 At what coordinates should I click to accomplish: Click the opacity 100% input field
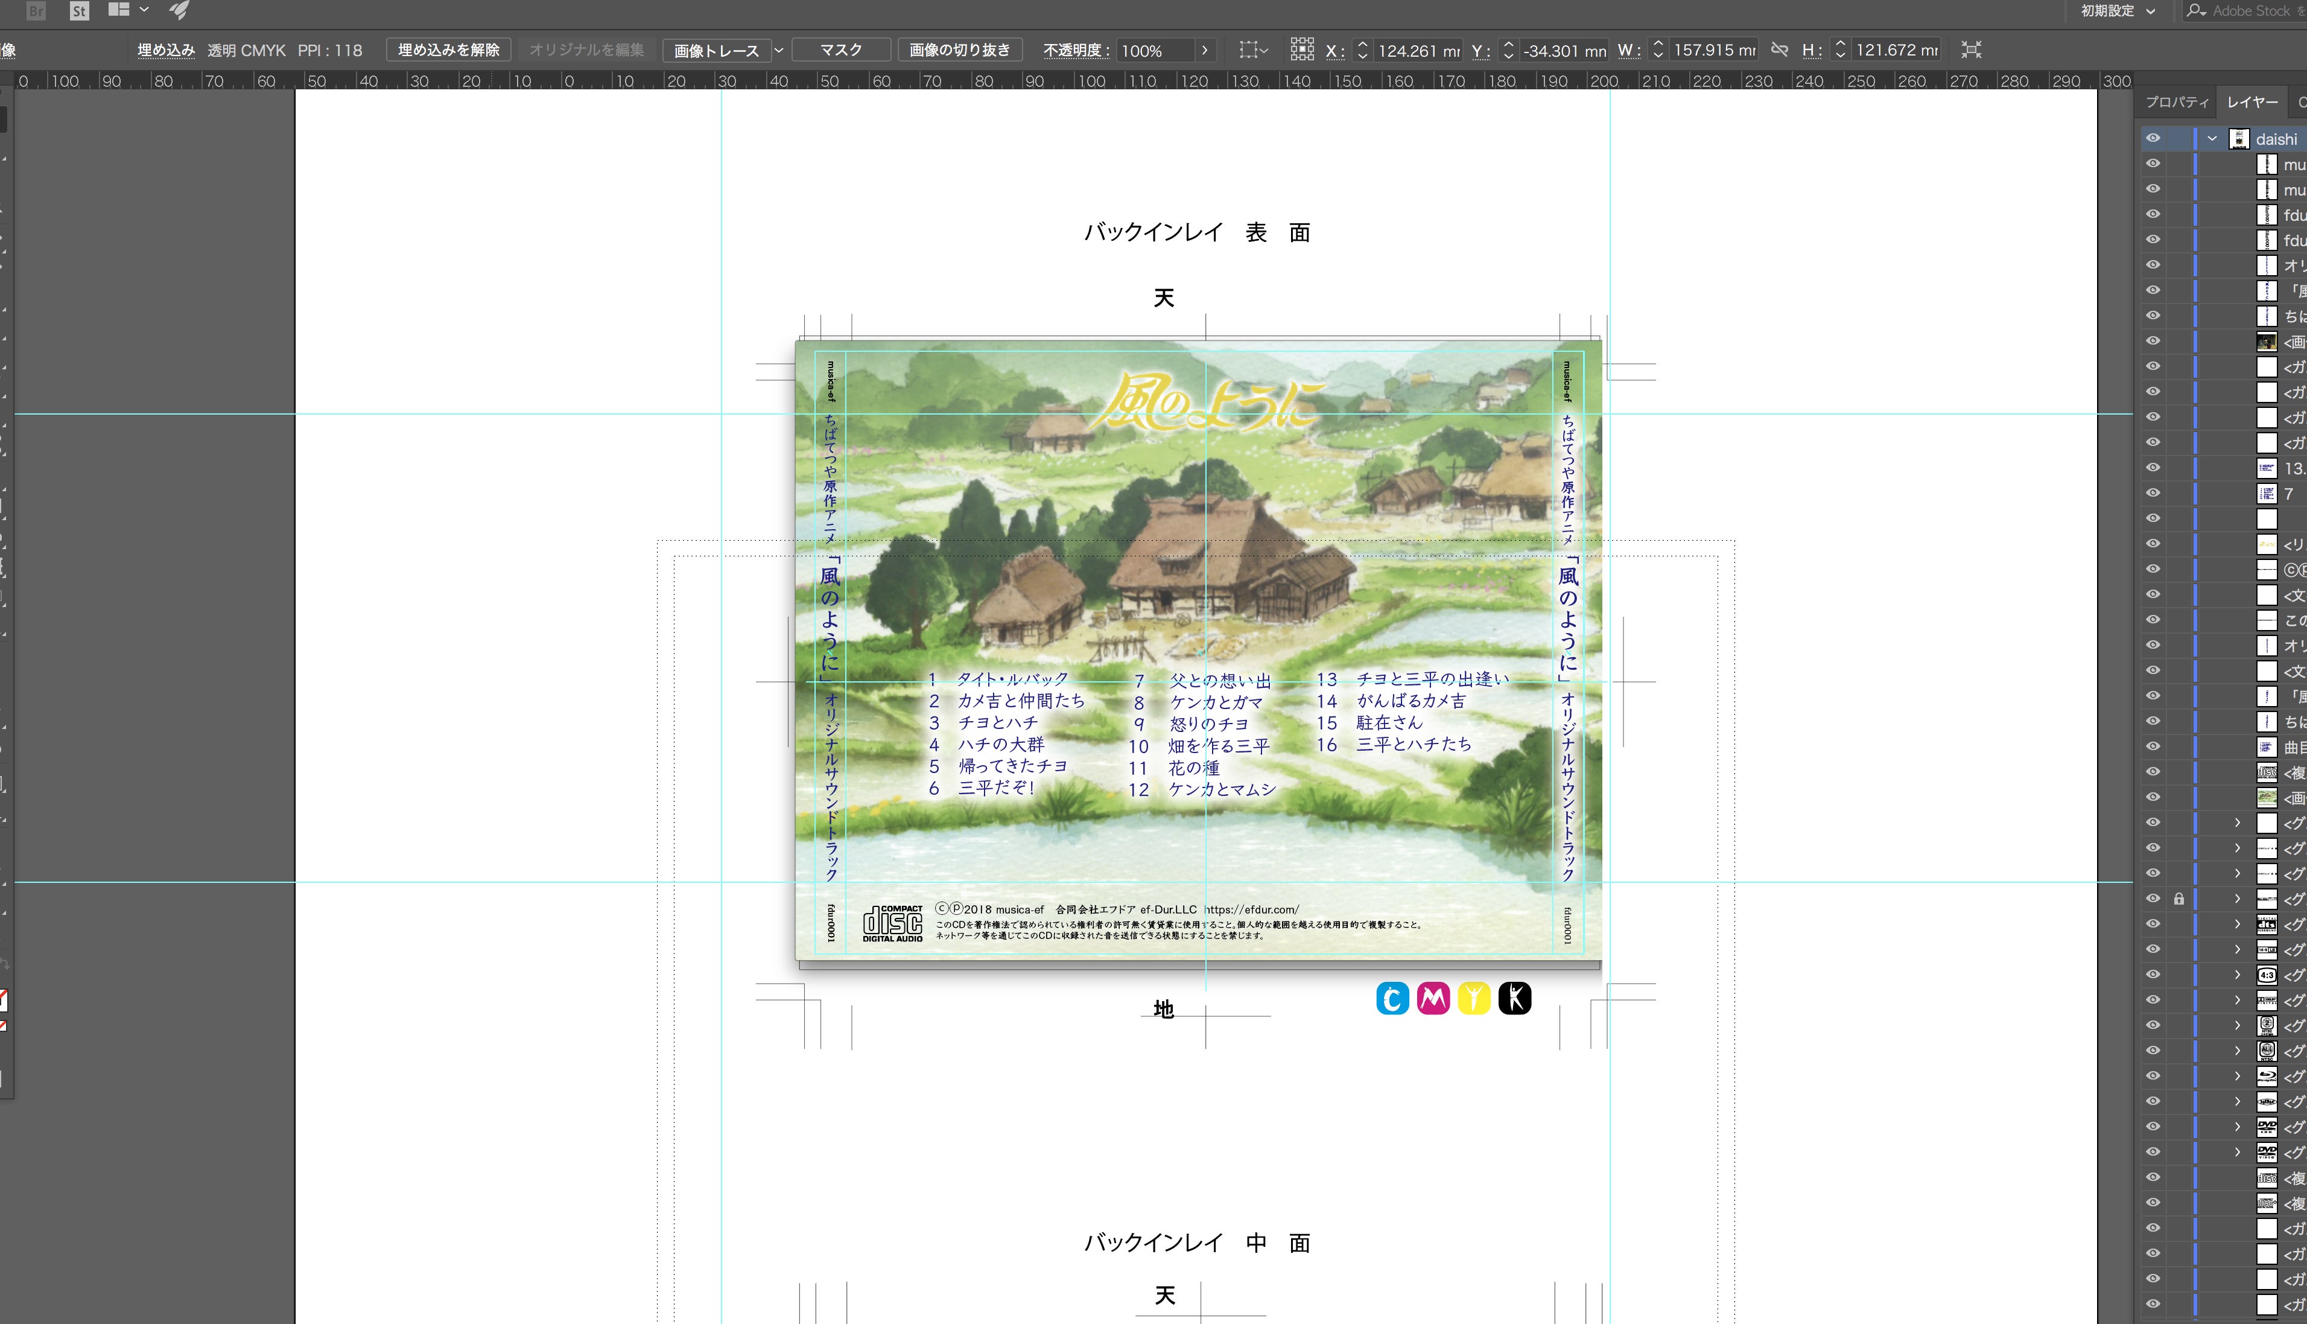click(x=1153, y=51)
